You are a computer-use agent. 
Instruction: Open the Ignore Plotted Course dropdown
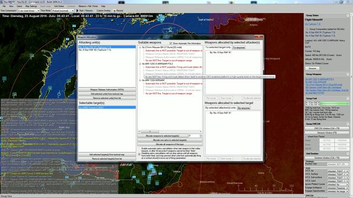(338, 185)
